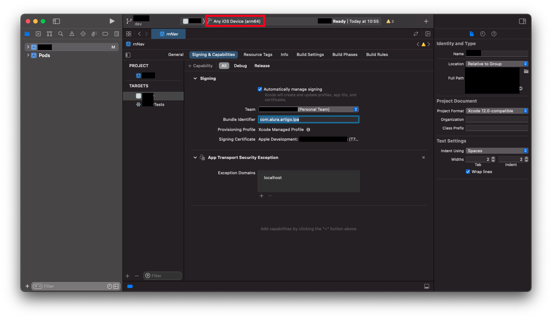The width and height of the screenshot is (552, 319).
Task: Open the Location Relative to Group dropdown
Action: click(x=497, y=64)
